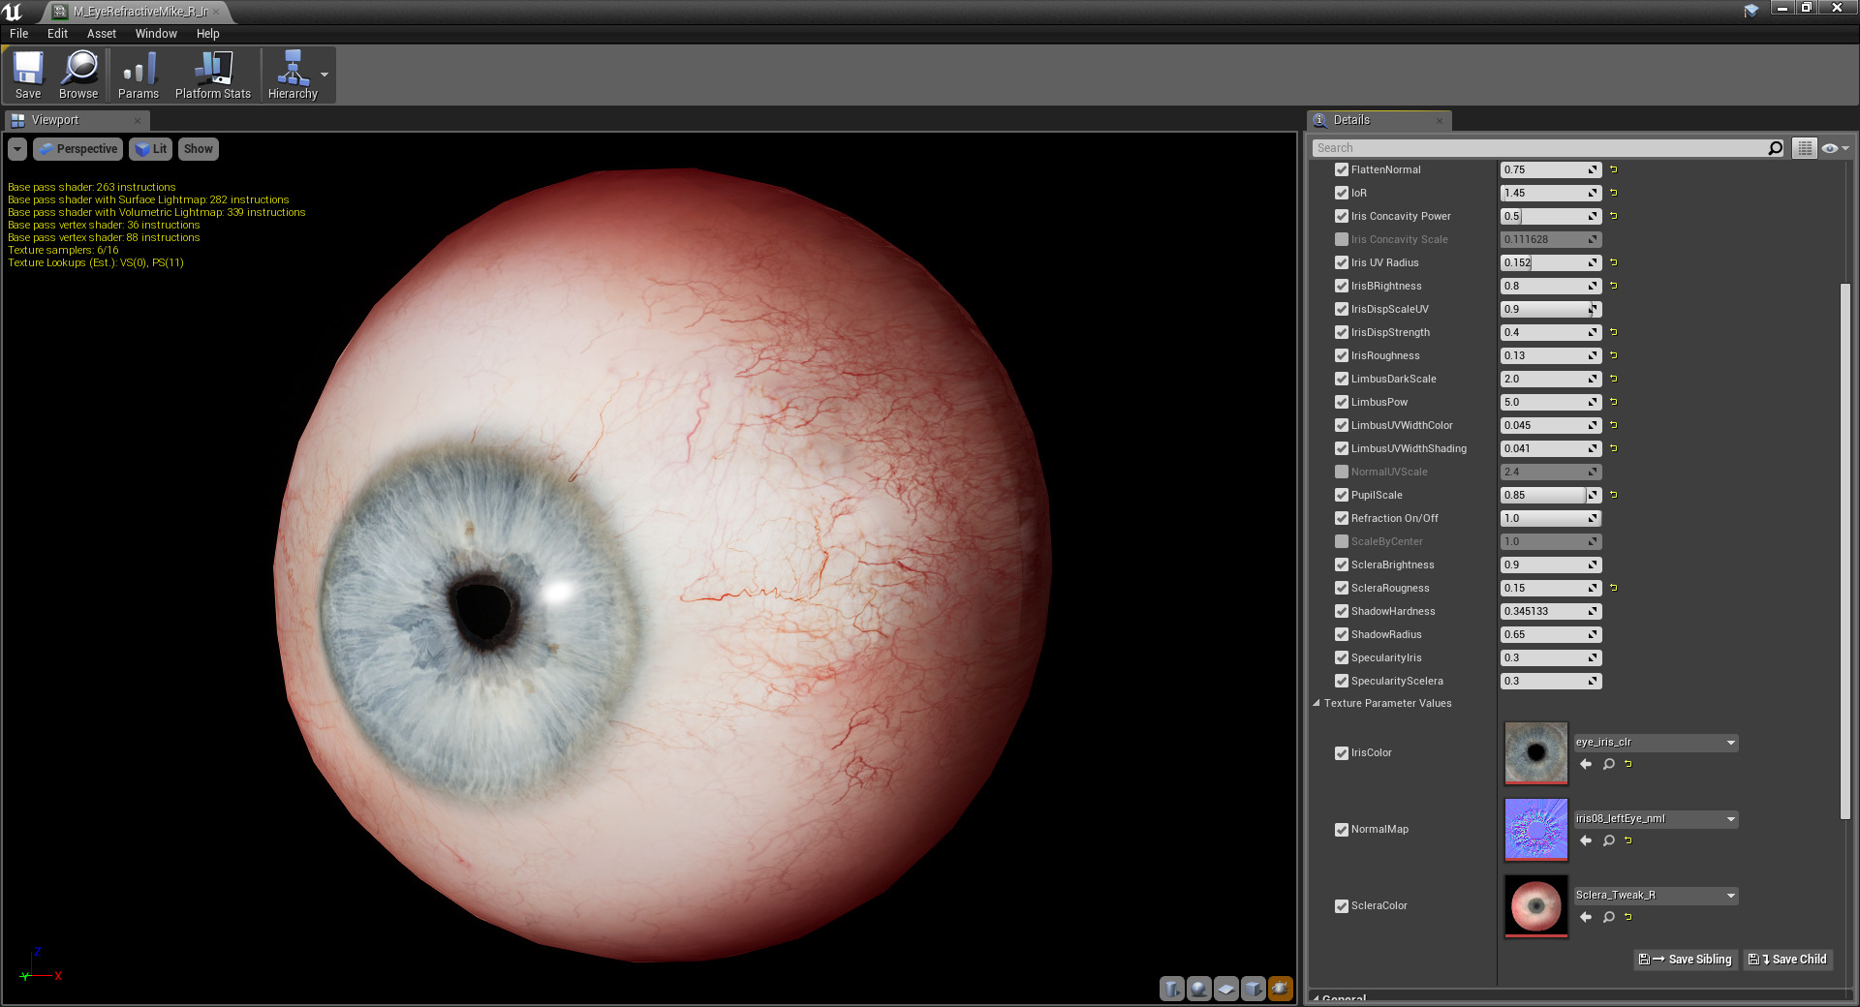This screenshot has height=1007, width=1860.
Task: Switch viewport preview to the sphere shape
Action: [1199, 989]
